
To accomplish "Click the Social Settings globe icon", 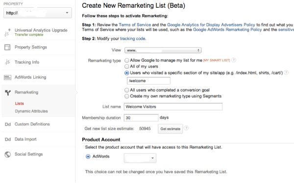I will [8, 154].
